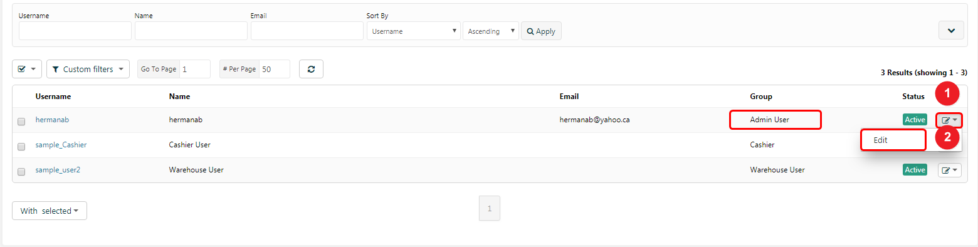Open edit action icon for hermanab row
Screen dimensions: 978x247
click(949, 120)
